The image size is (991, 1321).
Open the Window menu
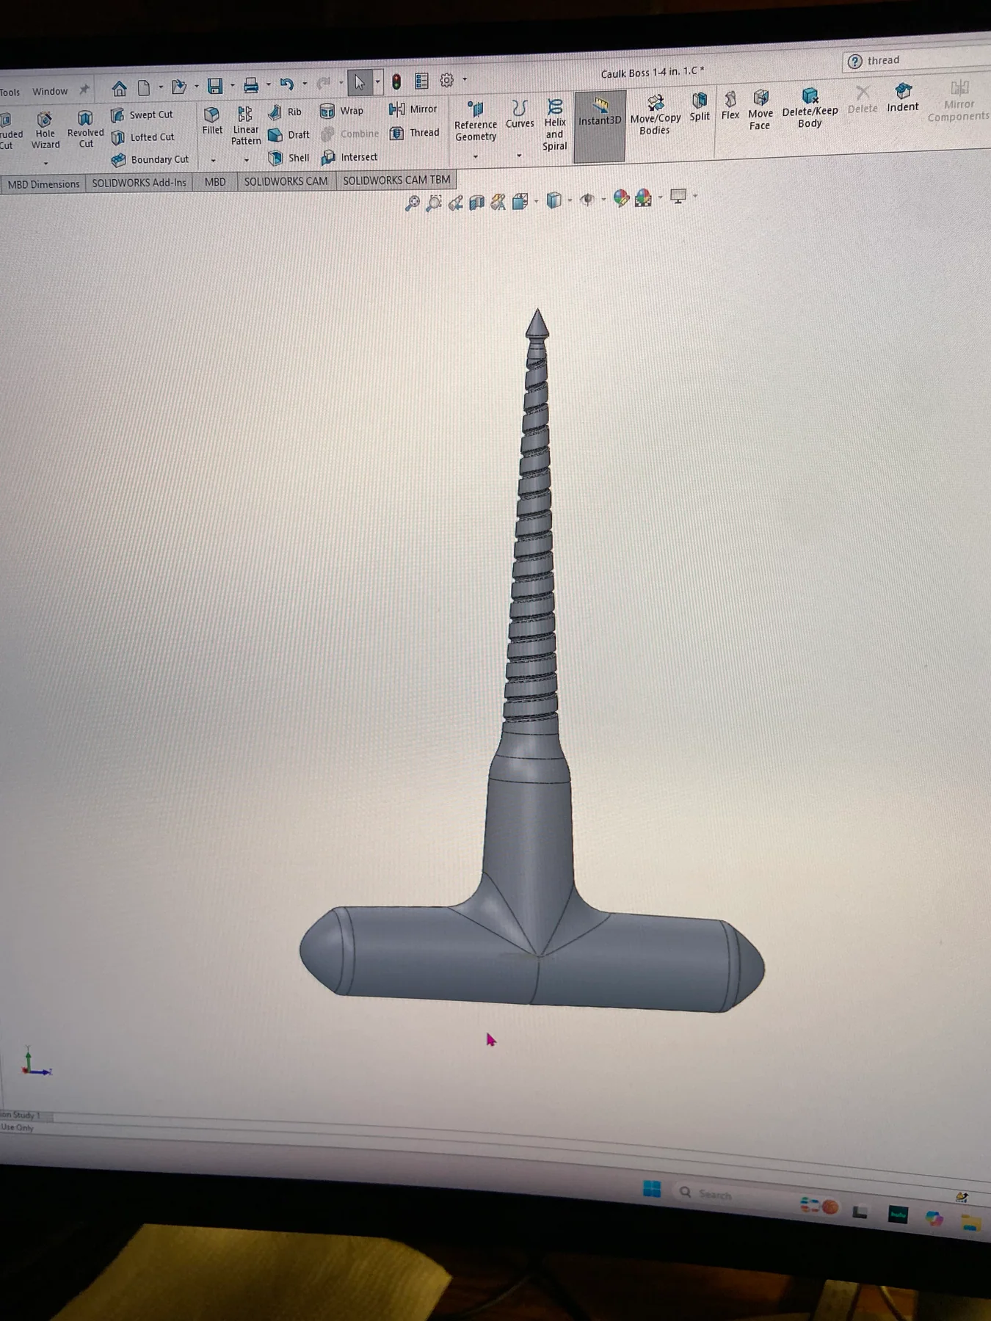point(50,92)
